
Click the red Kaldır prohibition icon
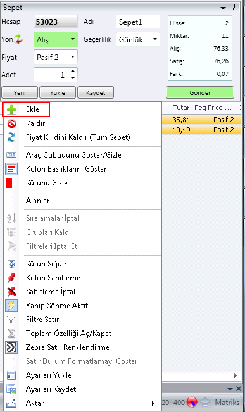[11, 123]
